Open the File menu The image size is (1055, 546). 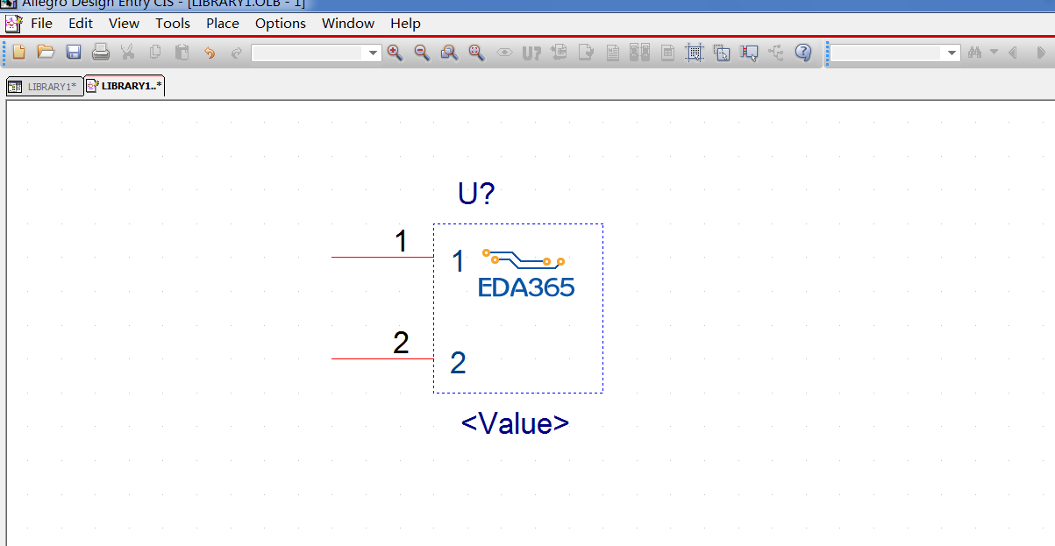pyautogui.click(x=41, y=24)
